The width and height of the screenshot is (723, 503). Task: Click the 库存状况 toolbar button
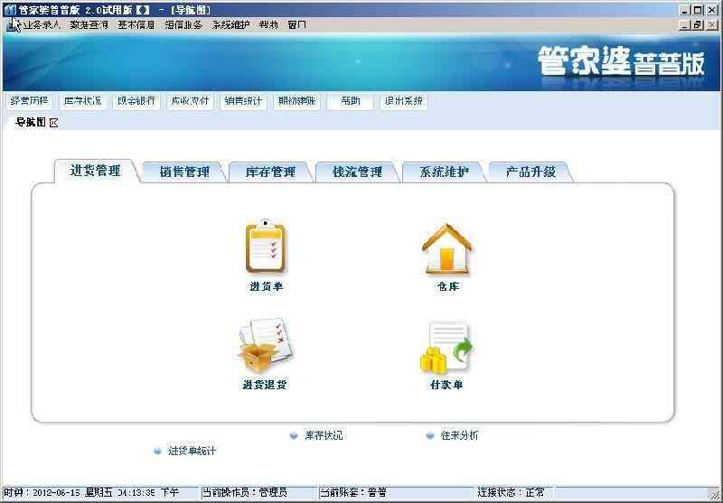(81, 101)
